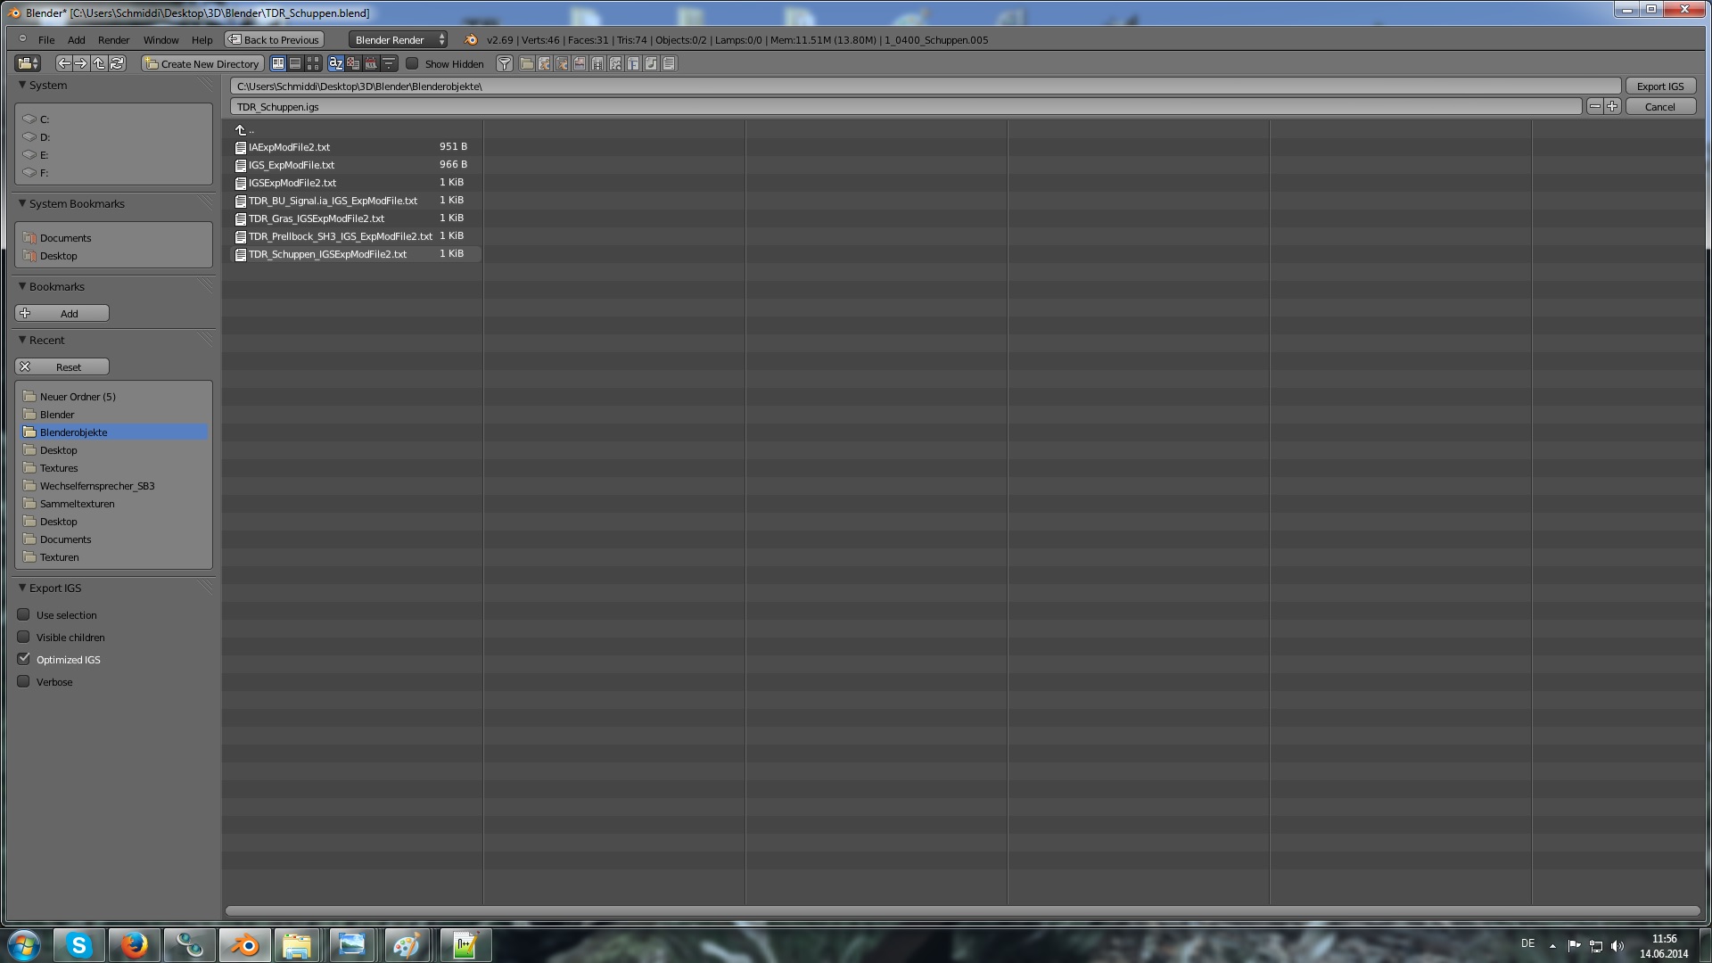Sort files alphabetically
This screenshot has height=963, width=1712.
pos(336,63)
